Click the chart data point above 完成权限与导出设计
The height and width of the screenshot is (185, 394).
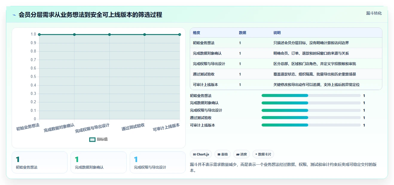coord(109,35)
